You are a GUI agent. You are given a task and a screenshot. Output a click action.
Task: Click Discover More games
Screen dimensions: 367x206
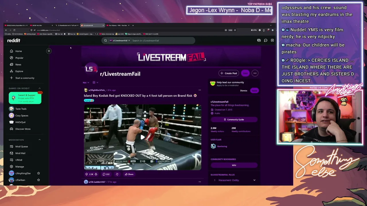pyautogui.click(x=23, y=129)
